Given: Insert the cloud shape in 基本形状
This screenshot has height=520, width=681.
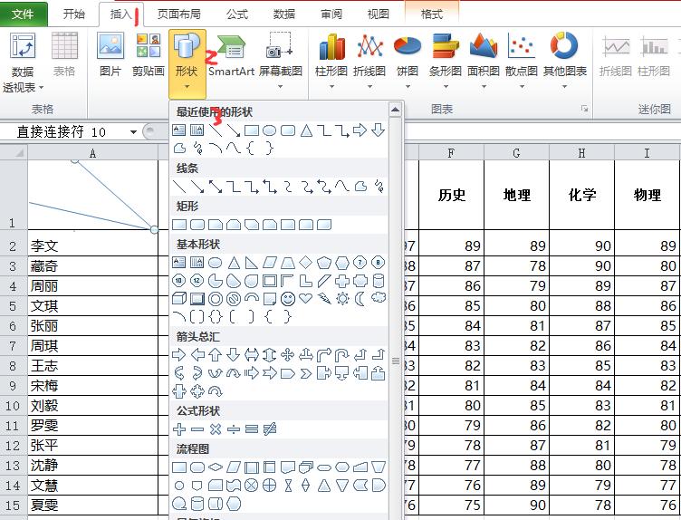Looking at the screenshot, I should click(x=379, y=297).
